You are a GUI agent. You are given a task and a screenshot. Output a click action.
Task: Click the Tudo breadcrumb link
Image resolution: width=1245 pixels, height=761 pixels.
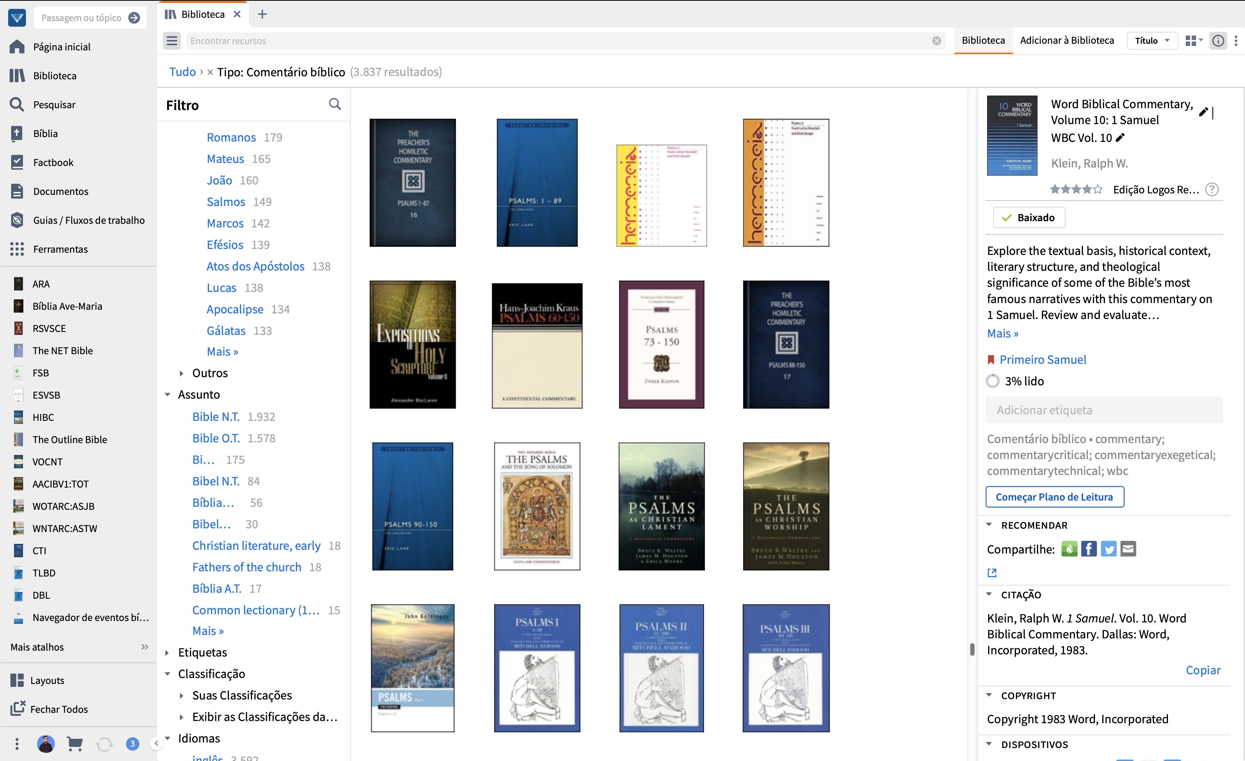tap(182, 72)
